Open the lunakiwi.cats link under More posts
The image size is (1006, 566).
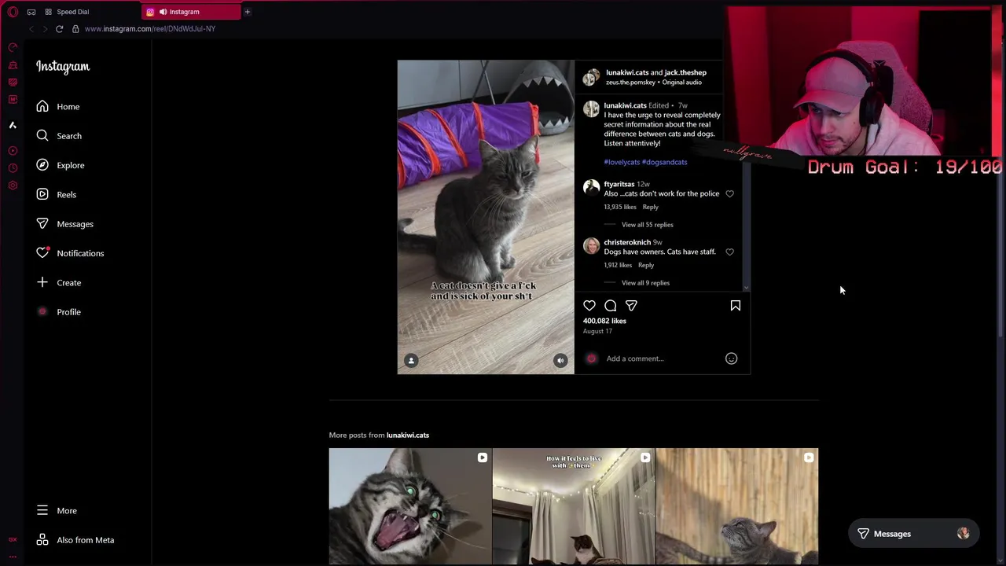click(408, 435)
